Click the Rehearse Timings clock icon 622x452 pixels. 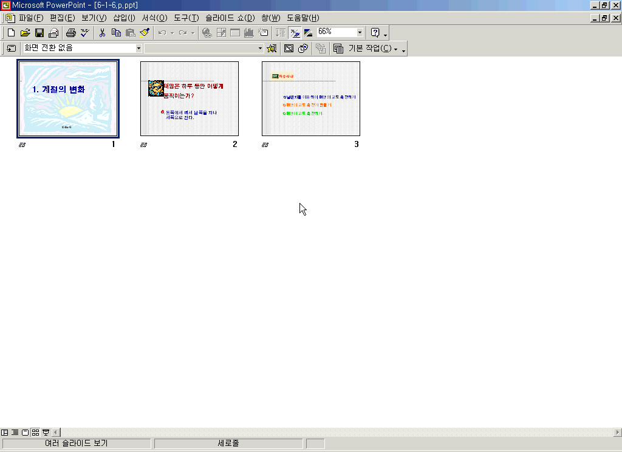tap(302, 49)
